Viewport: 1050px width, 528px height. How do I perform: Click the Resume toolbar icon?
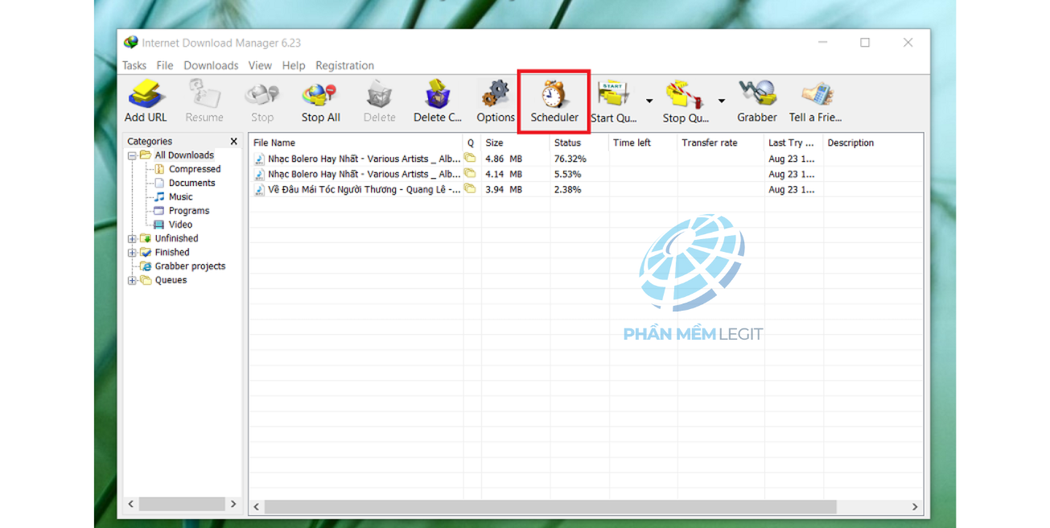click(204, 95)
